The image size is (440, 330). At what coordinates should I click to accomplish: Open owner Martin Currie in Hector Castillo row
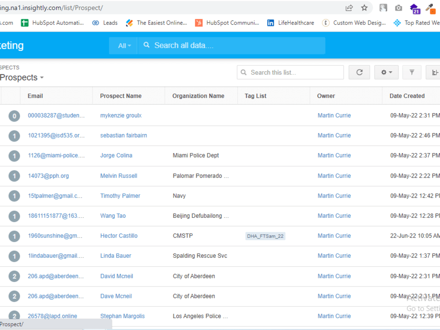click(x=334, y=235)
